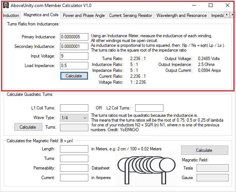Click the Gauss result box
Screen dimensions: 236x192
click(212, 178)
